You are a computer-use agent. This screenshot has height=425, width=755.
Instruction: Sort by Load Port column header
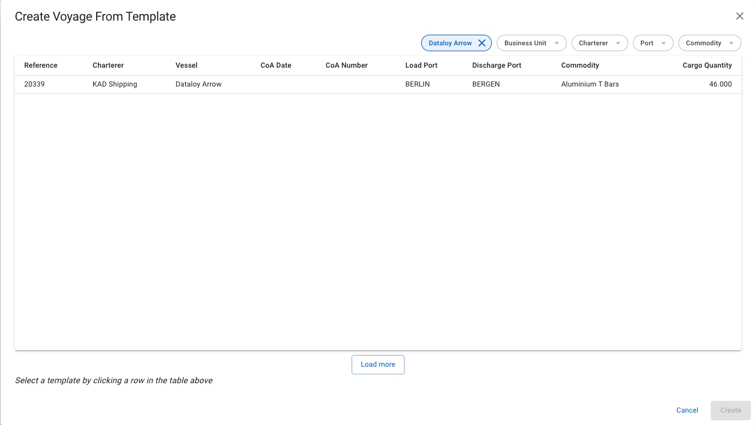tap(421, 65)
